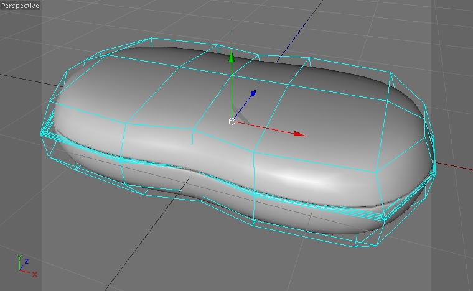
Task: Click the red X-axis shaft of the gizmo
Action: click(265, 128)
